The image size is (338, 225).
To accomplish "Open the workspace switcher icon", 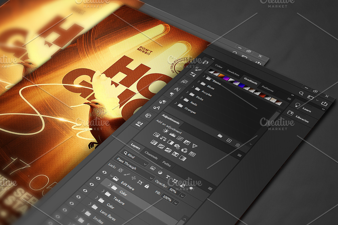I will [311, 97].
